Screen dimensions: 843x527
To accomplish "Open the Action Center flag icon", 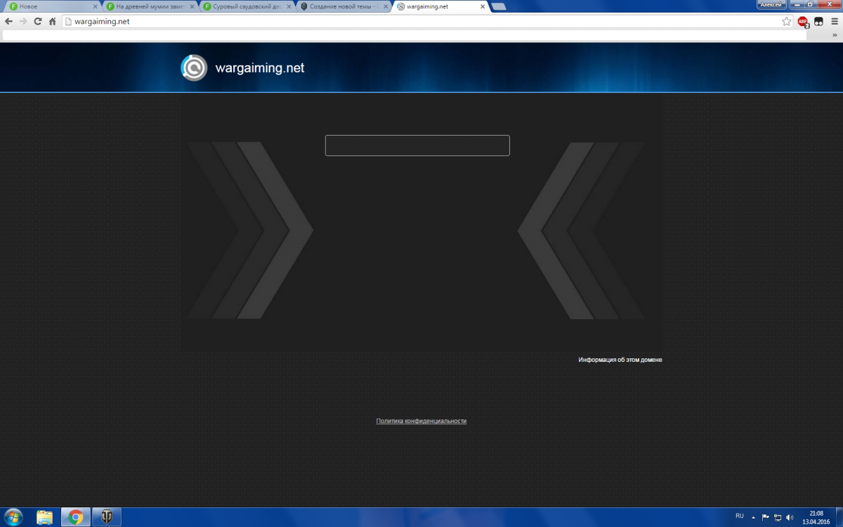I will 766,517.
